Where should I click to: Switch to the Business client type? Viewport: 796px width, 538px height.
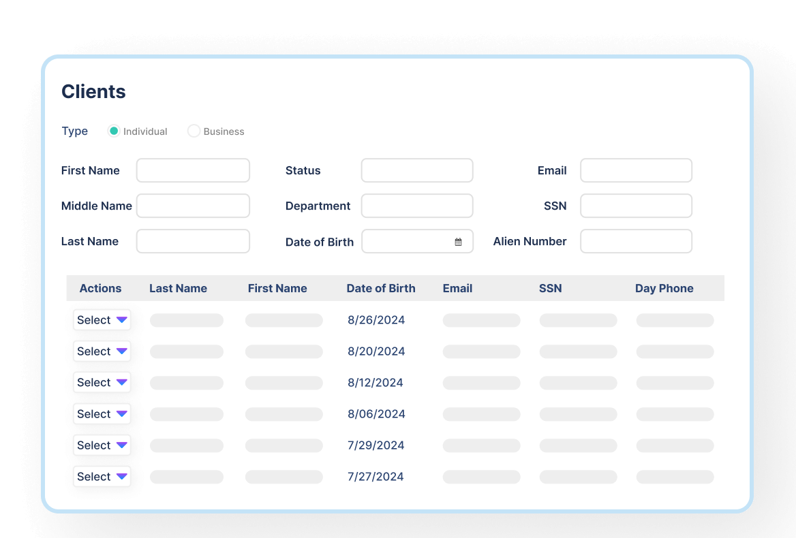[x=194, y=131]
